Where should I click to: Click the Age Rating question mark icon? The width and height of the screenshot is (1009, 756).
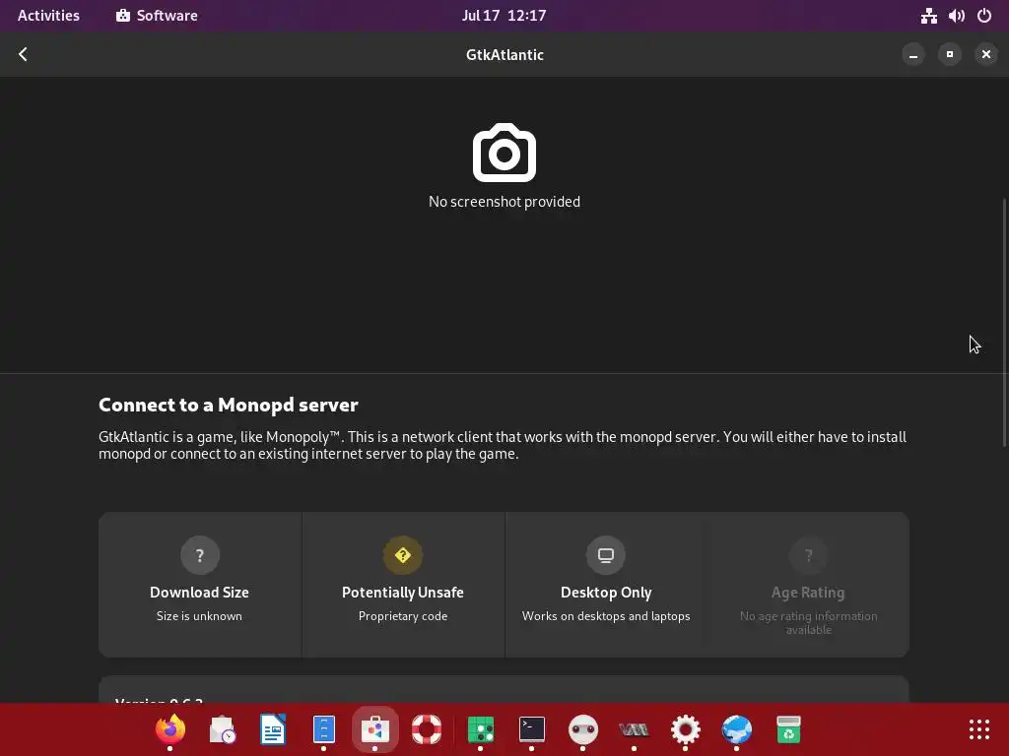point(808,555)
